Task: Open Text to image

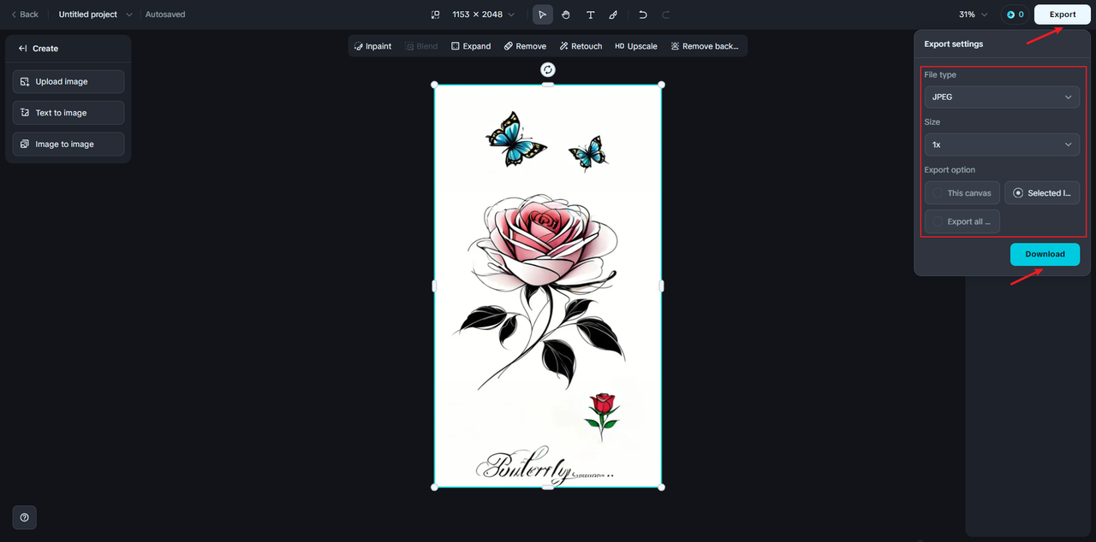Action: (68, 113)
